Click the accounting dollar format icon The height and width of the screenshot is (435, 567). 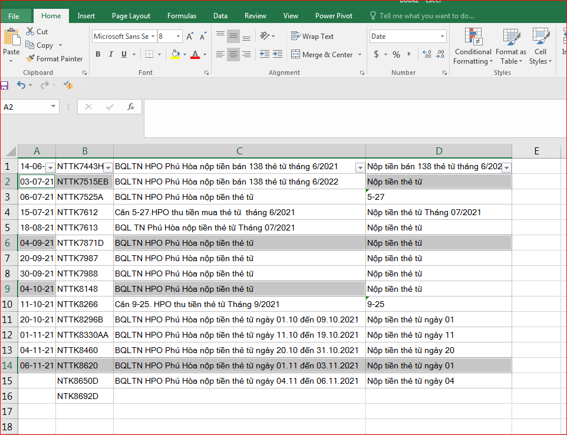click(x=377, y=54)
